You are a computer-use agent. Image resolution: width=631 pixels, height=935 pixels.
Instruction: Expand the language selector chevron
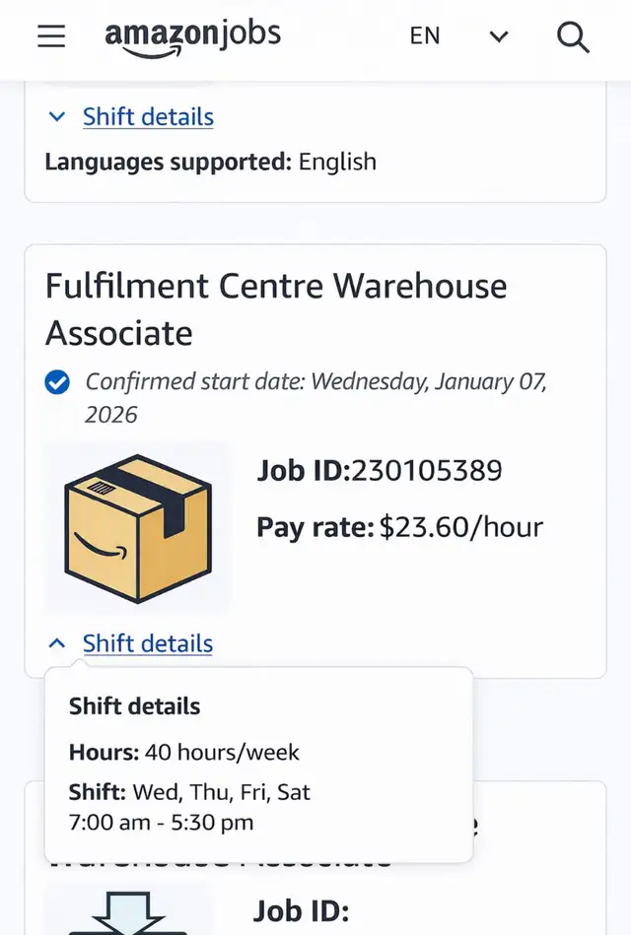[x=499, y=37]
